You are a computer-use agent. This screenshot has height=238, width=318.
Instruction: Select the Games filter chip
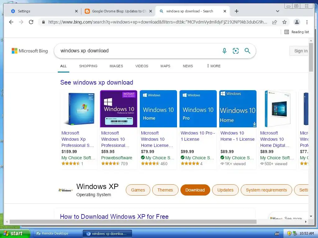click(138, 190)
